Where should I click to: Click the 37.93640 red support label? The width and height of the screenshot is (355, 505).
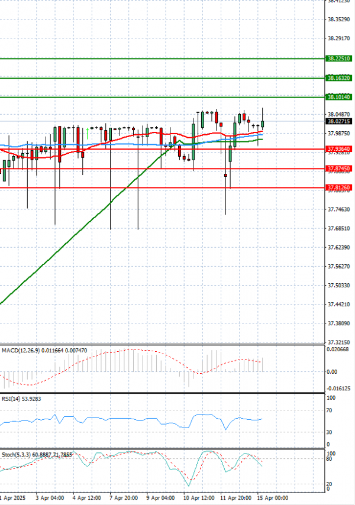click(338, 149)
